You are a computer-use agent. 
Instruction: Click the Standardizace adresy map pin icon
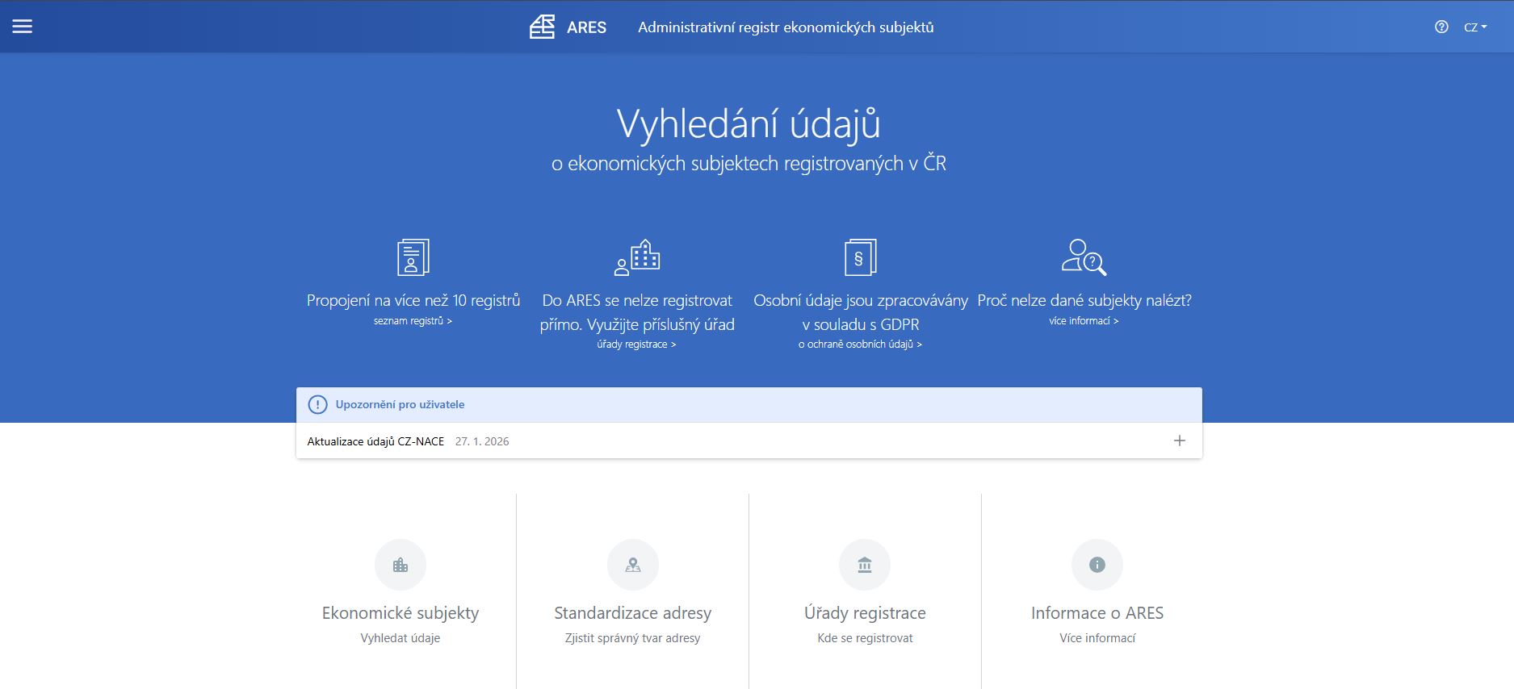click(x=633, y=565)
